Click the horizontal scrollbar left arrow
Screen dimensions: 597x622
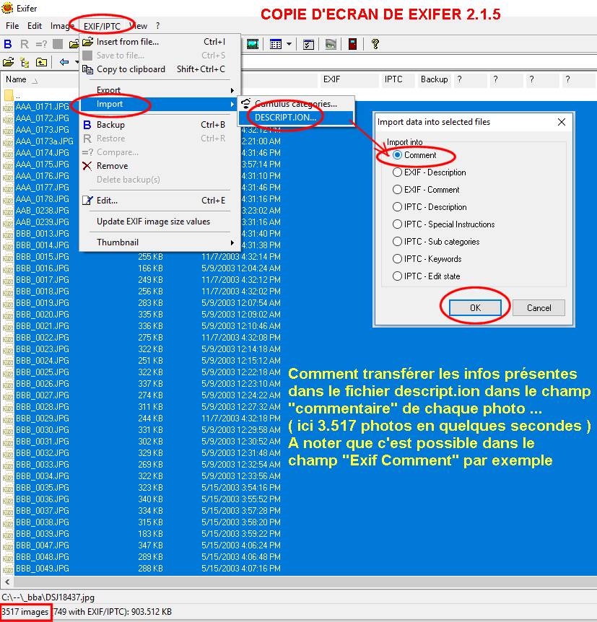7,582
